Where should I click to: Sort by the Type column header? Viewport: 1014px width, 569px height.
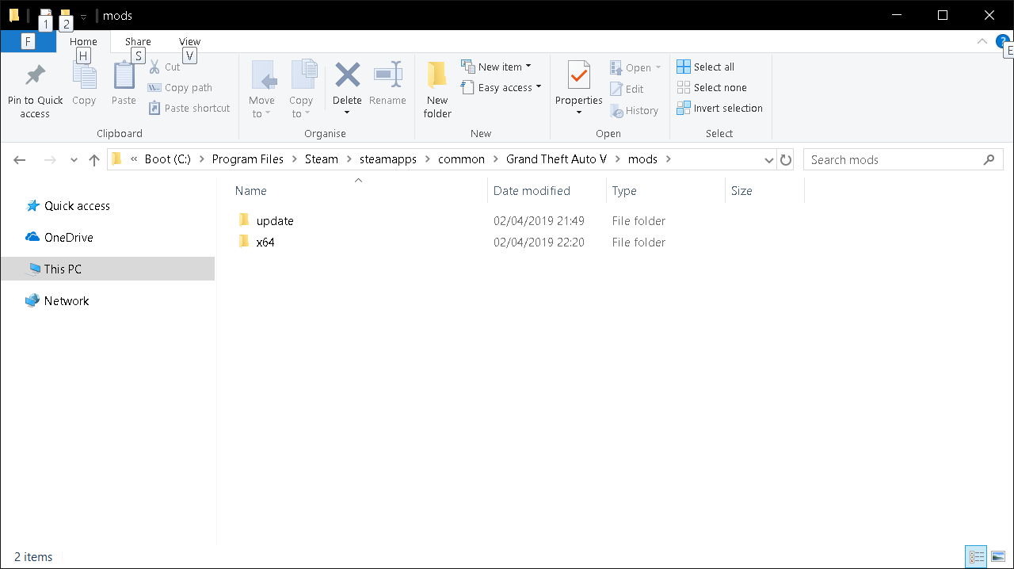pos(665,191)
